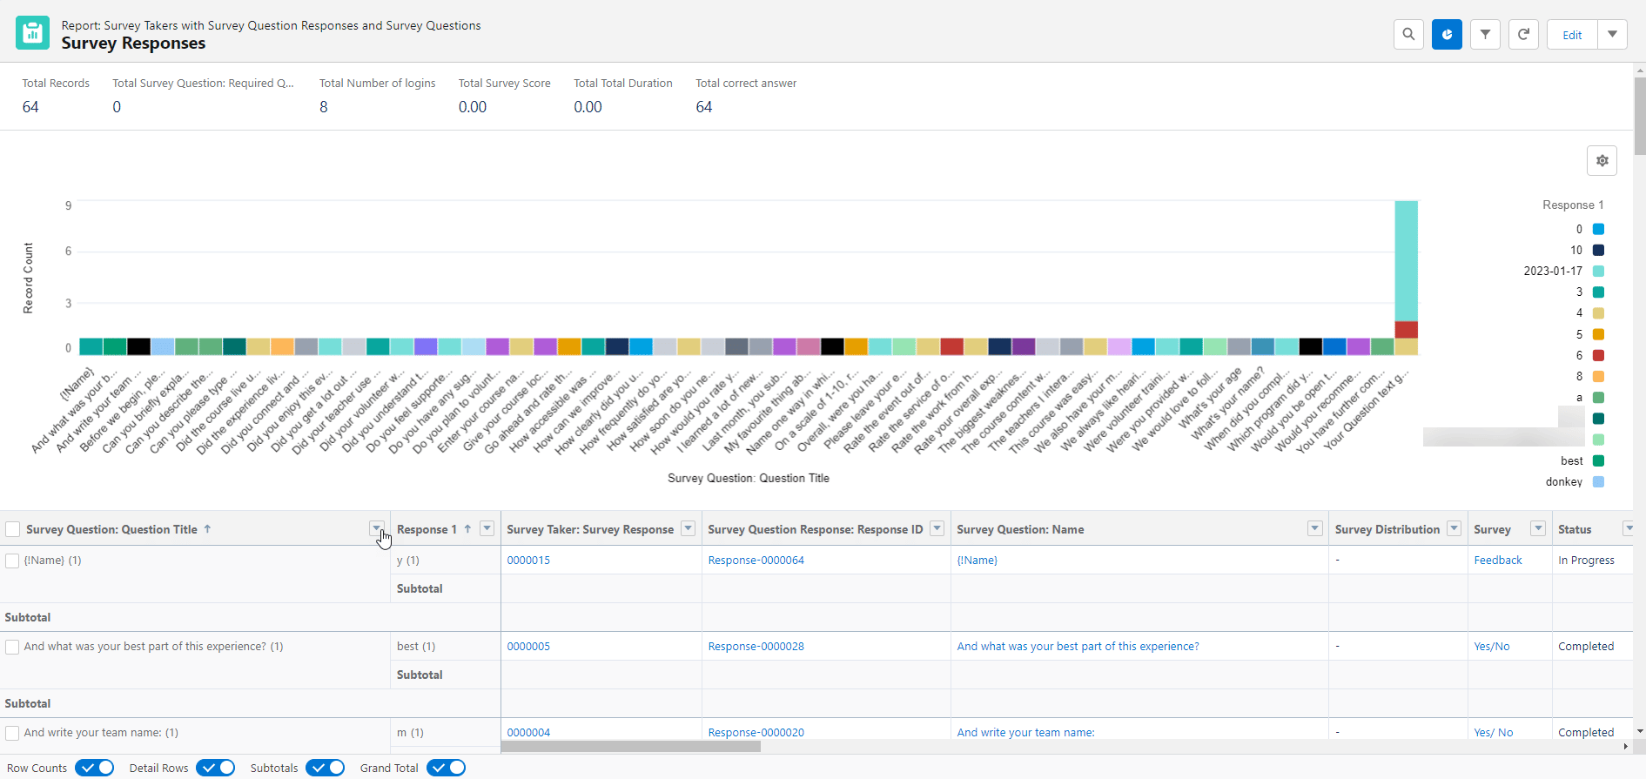1646x779 pixels.
Task: Expand Survey Distribution column dropdown
Action: 1453,529
